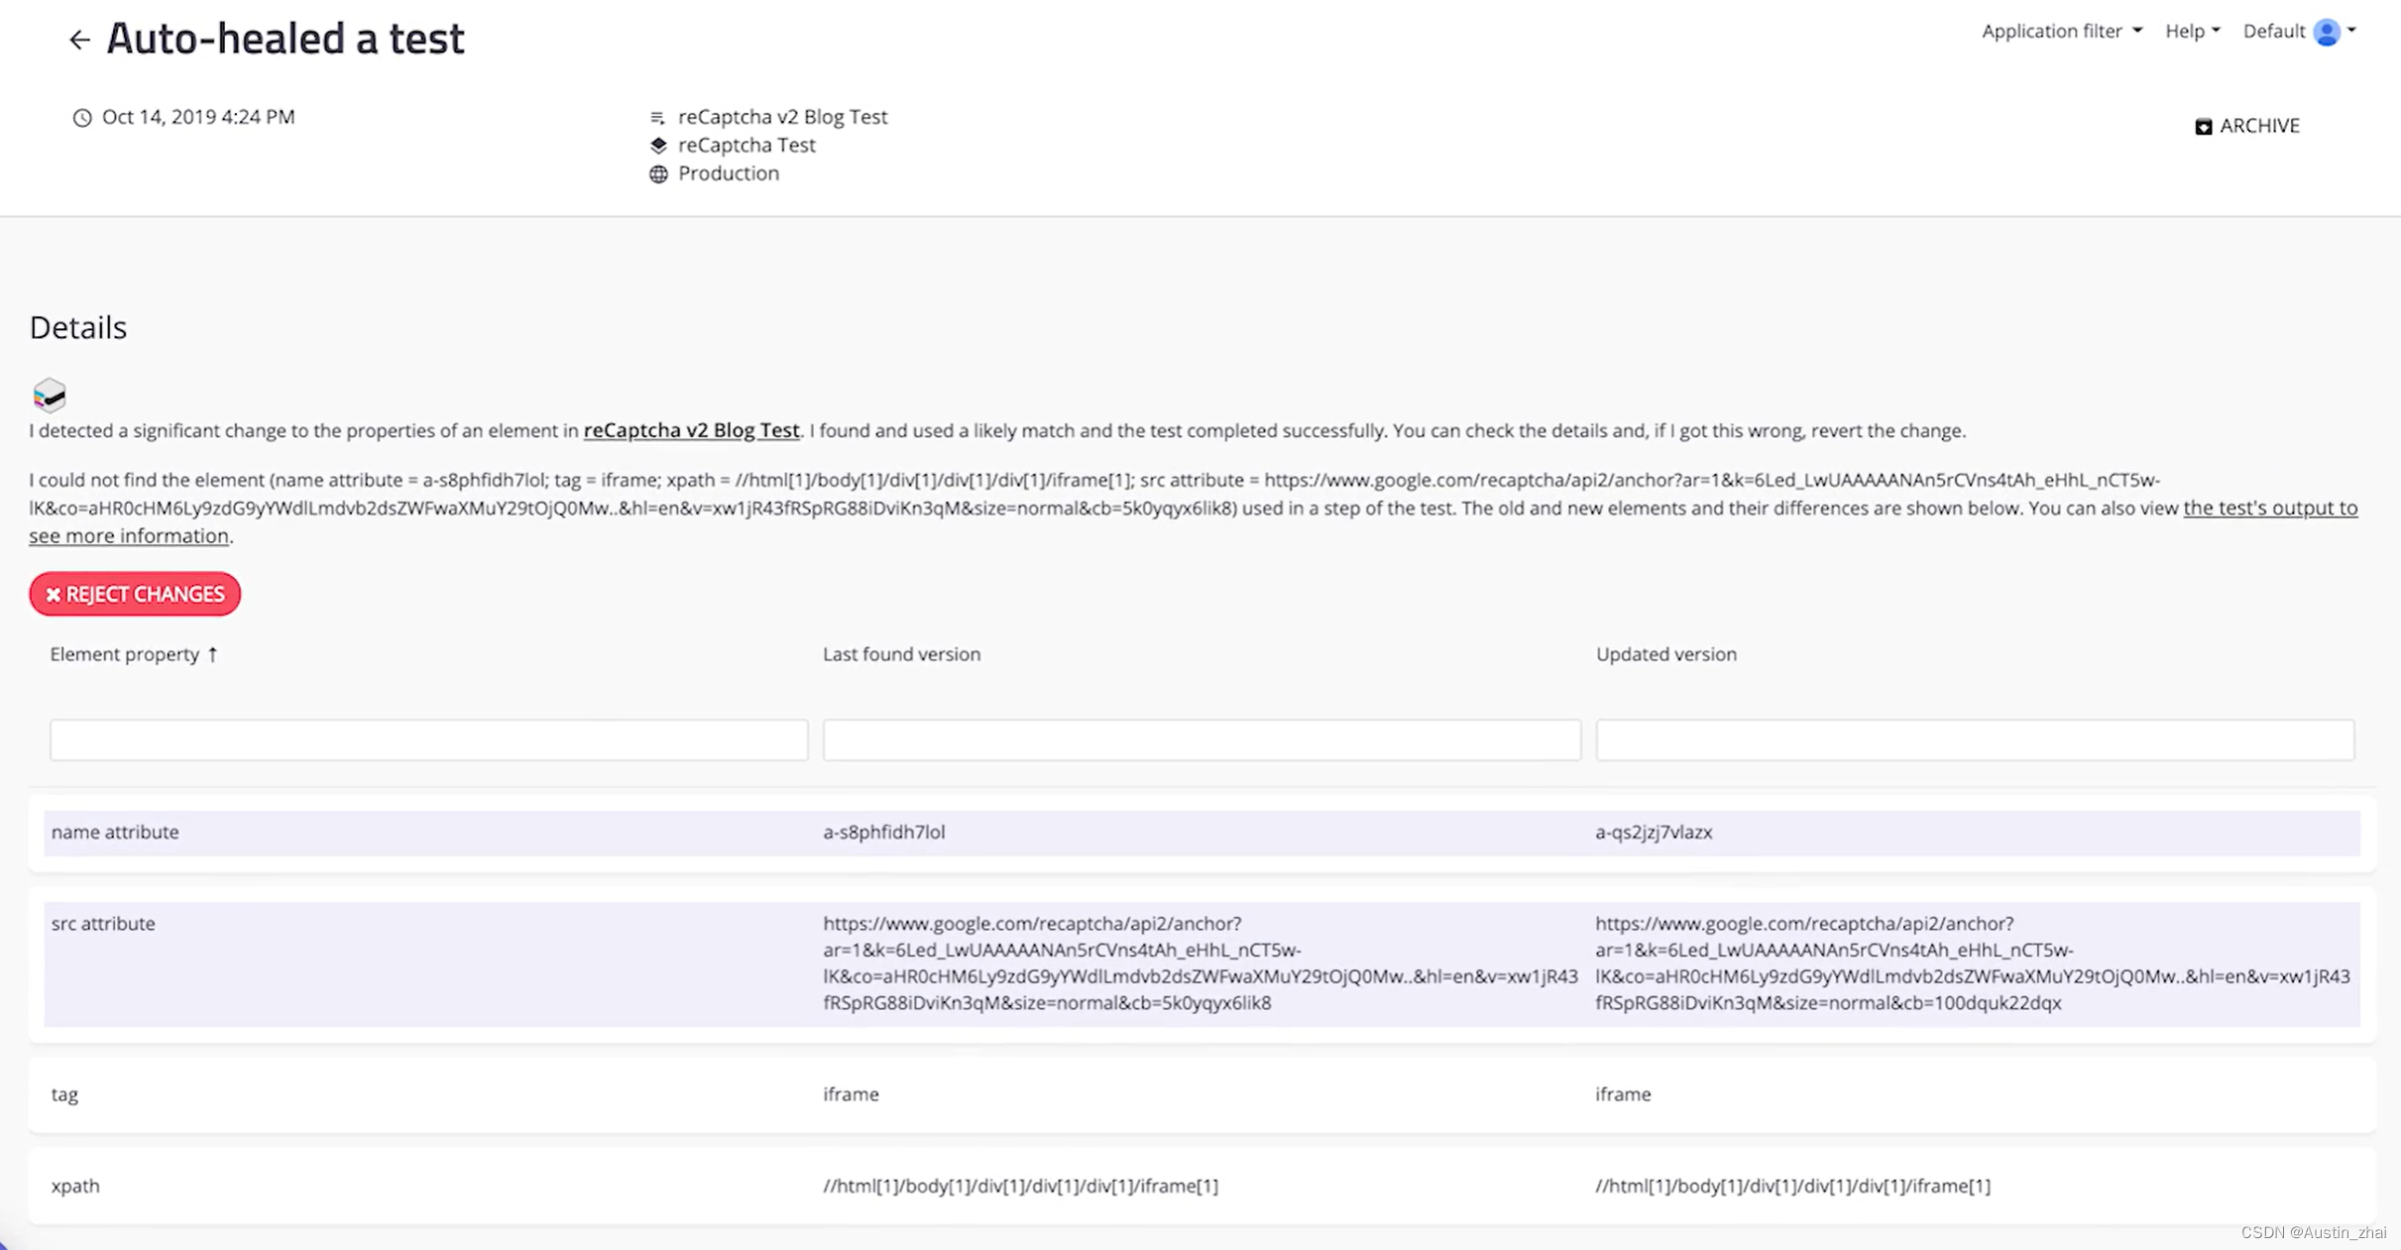Open the Application filter dropdown
Screen dimensions: 2401x1250
coord(2061,31)
